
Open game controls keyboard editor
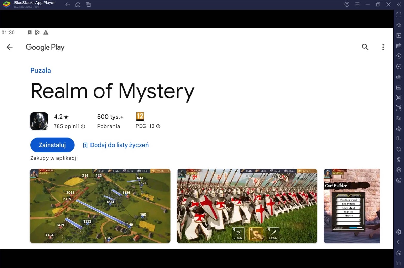(x=399, y=46)
